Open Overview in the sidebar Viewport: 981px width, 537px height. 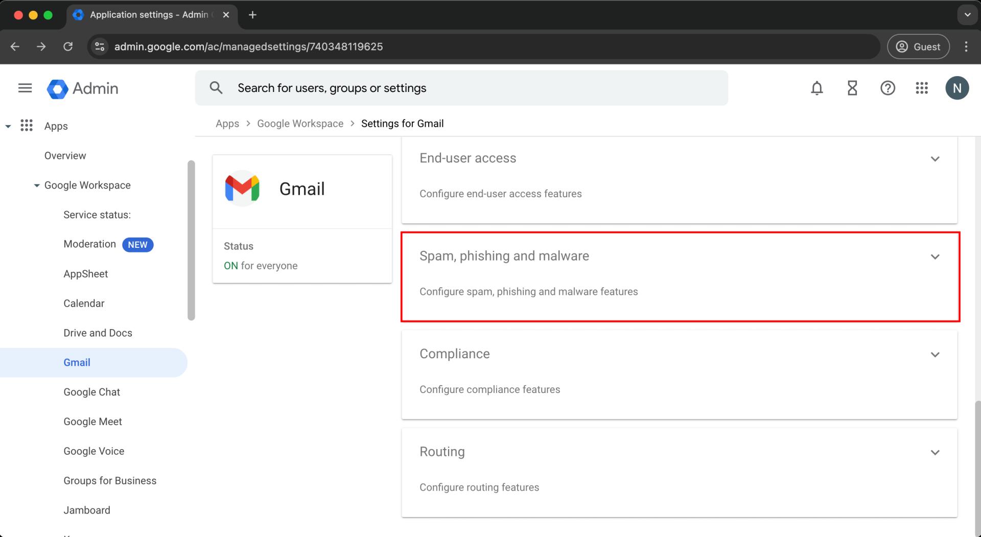[x=65, y=155]
